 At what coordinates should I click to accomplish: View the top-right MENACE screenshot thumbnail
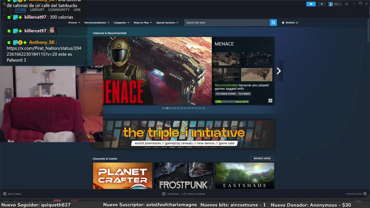(x=257, y=59)
